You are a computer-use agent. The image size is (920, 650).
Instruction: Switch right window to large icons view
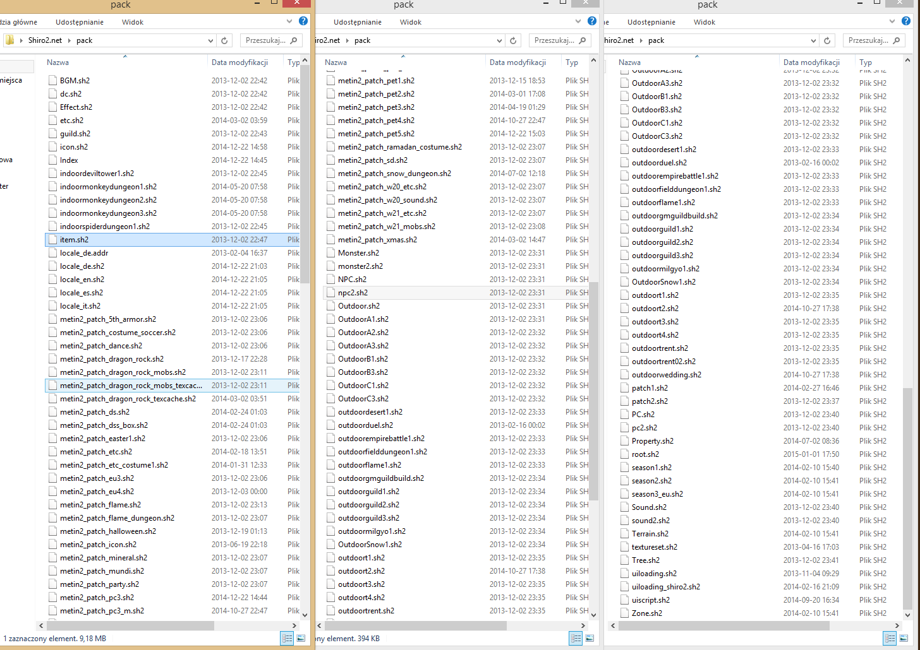coord(905,639)
